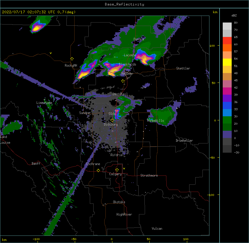Click the asterisk marker above Limestone label

(44, 100)
